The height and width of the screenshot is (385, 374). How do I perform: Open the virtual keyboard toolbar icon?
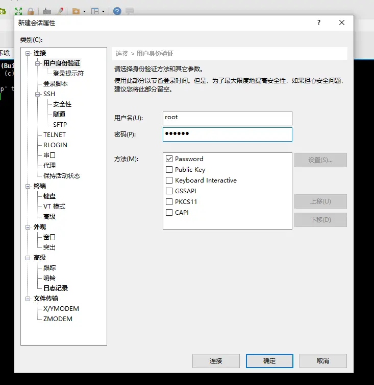point(47,11)
